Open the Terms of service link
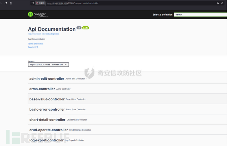Screen dimensions: 229x146 pos(35,44)
